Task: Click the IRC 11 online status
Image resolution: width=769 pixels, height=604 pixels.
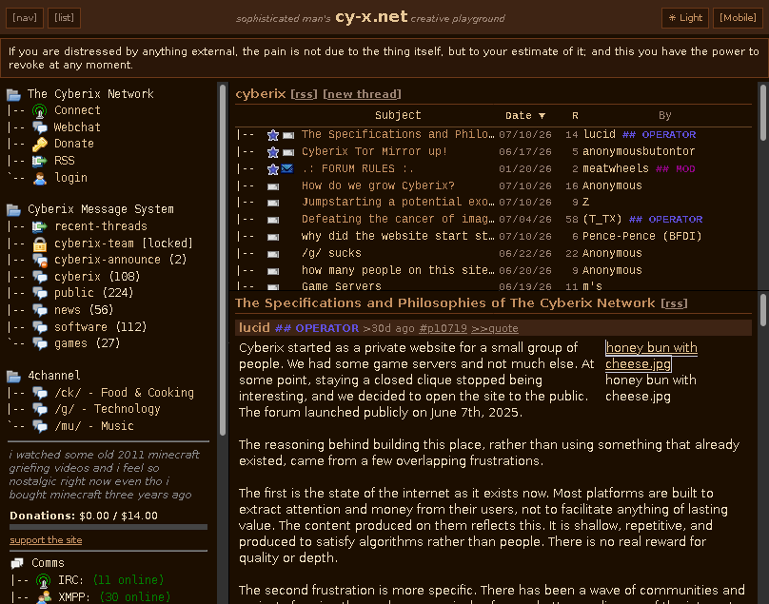Action: tap(128, 580)
